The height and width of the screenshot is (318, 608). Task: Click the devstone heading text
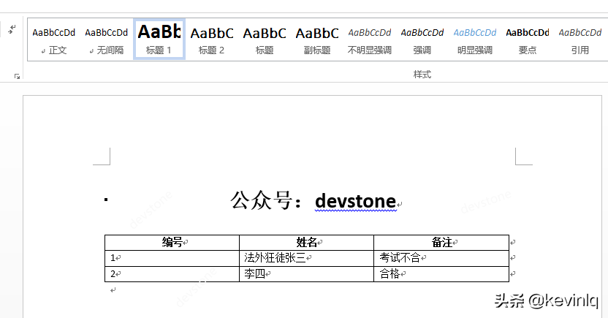coord(356,201)
